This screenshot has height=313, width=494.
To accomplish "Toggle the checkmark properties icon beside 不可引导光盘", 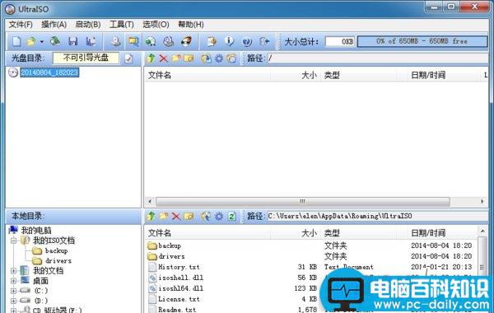I will tap(128, 58).
